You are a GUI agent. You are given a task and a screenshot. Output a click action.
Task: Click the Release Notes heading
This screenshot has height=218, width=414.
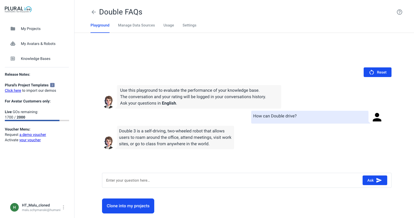pos(17,74)
